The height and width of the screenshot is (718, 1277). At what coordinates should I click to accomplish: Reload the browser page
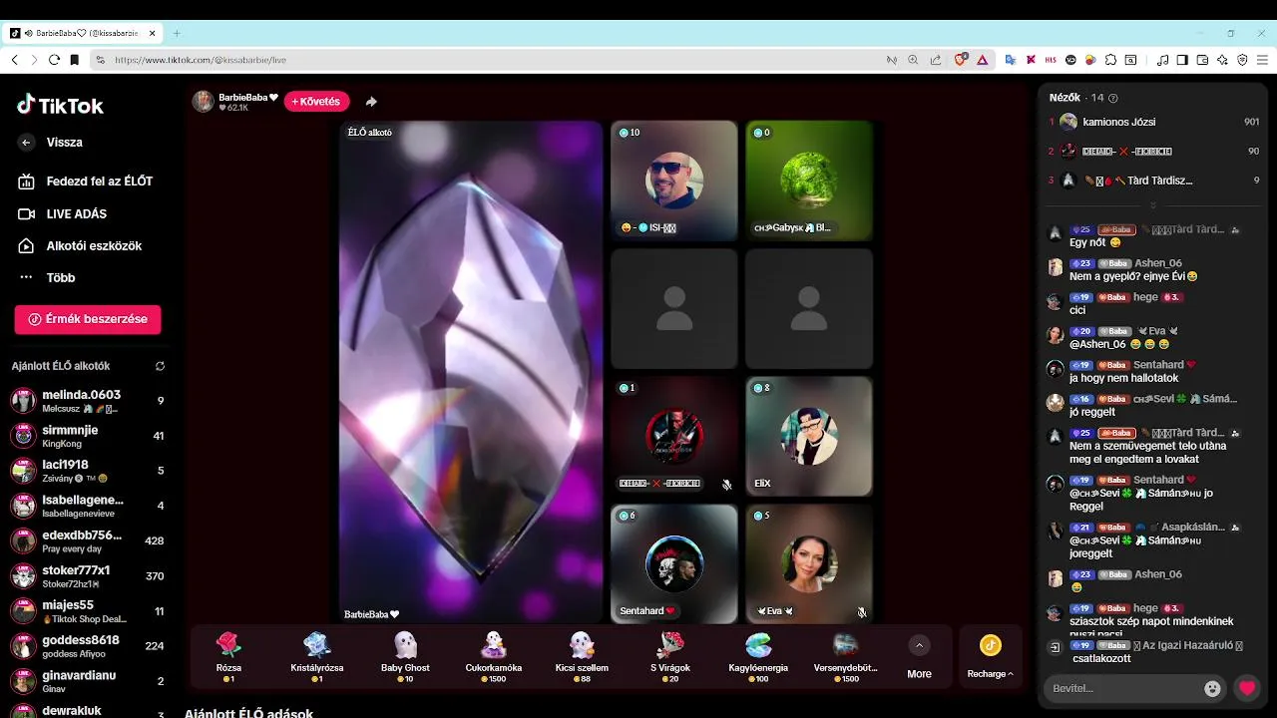[54, 60]
